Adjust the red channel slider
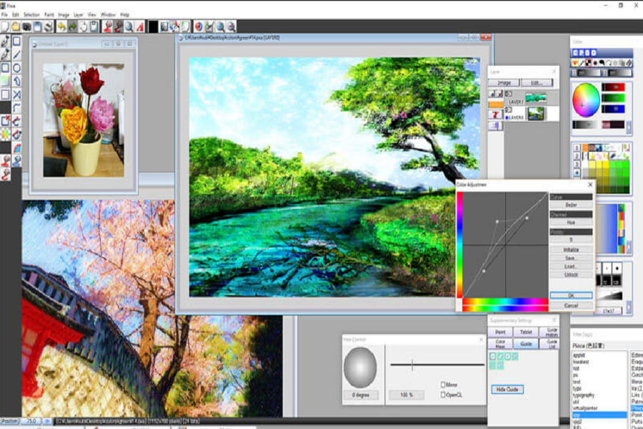This screenshot has height=429, width=643. tap(613, 87)
